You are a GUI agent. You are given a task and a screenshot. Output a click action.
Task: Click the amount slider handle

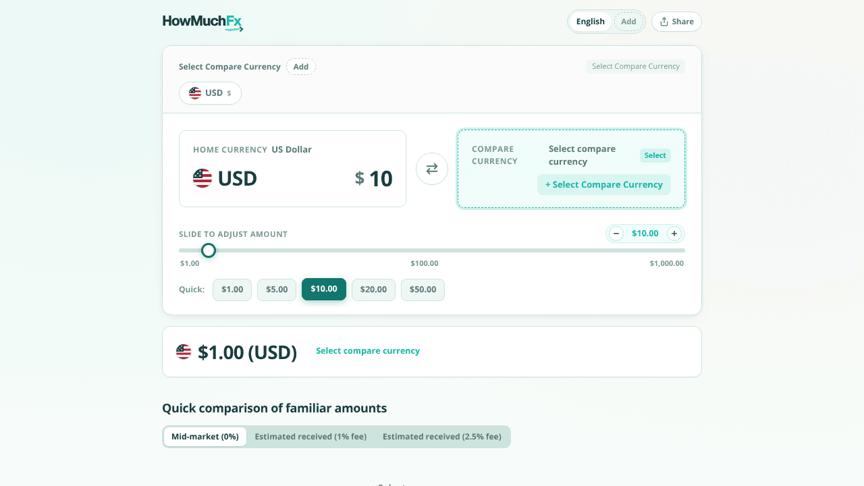(x=209, y=250)
